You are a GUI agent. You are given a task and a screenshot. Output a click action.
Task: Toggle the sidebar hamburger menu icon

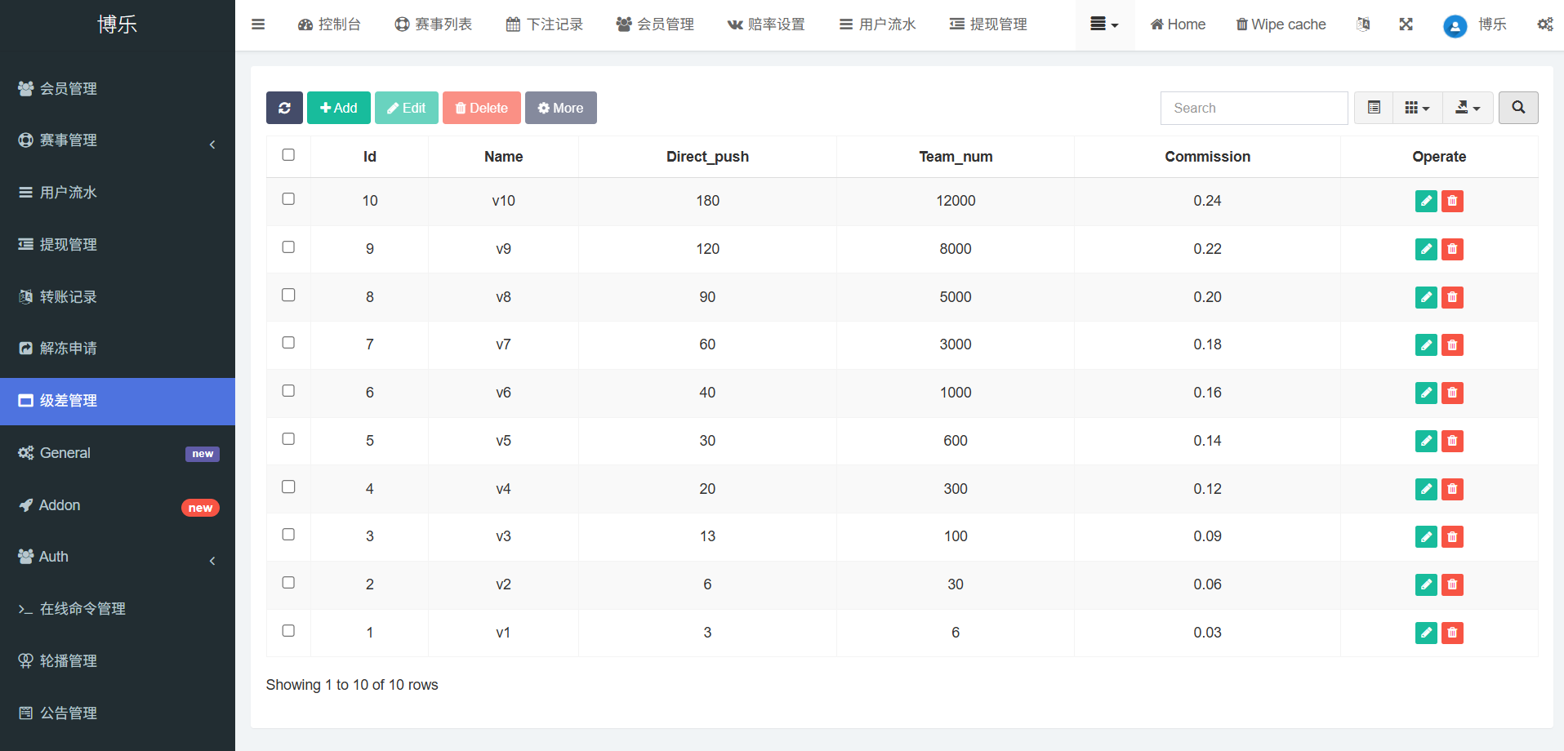click(258, 24)
